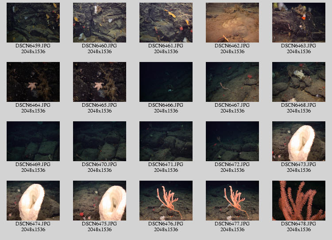Open the starfish photo DSCN6464.JPG
Viewport: 332px width, 240px height.
click(x=33, y=82)
